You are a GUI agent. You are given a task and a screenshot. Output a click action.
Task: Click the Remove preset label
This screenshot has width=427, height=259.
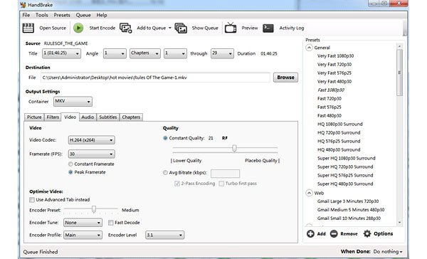tap(349, 233)
